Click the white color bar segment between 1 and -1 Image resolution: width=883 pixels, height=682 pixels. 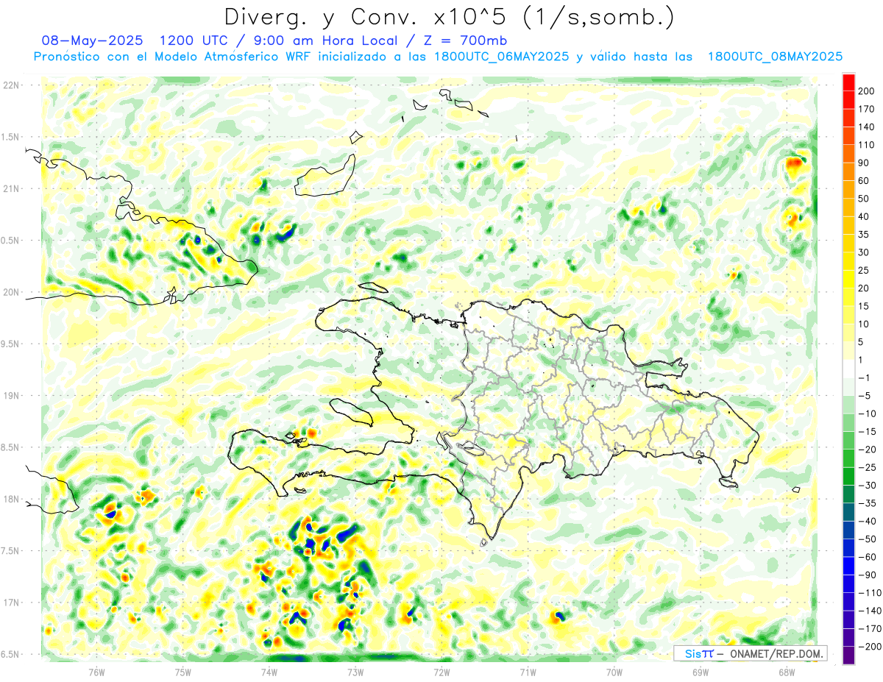pos(848,369)
